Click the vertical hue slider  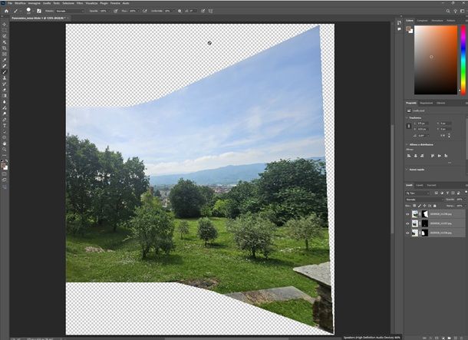pos(463,60)
